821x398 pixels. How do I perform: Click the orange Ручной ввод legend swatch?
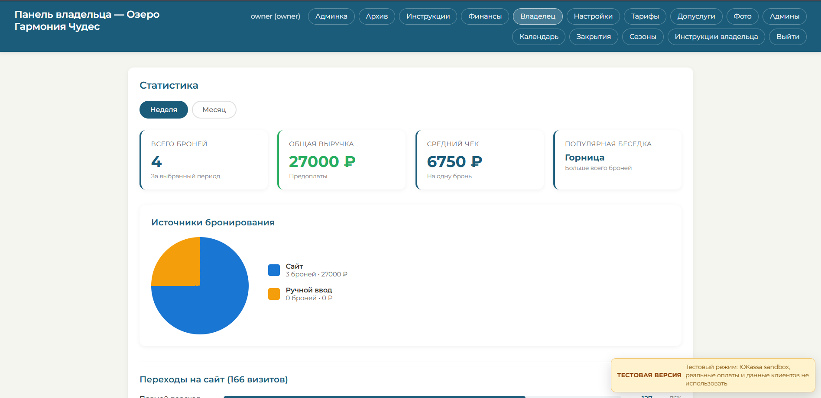coord(274,294)
